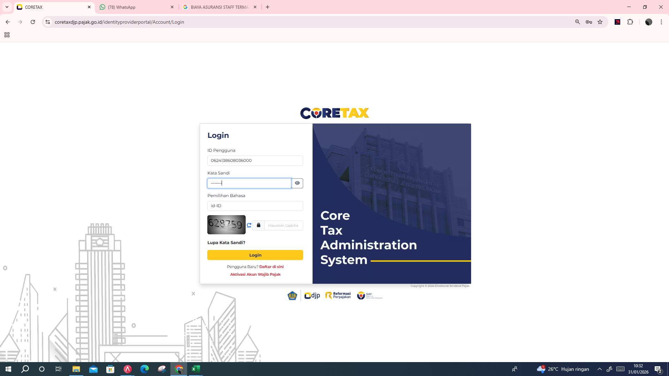
Task: Click the Daftar di sini link
Action: tap(271, 266)
